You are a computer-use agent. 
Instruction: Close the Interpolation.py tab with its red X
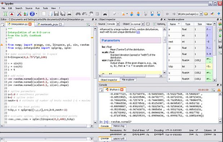[30, 24]
